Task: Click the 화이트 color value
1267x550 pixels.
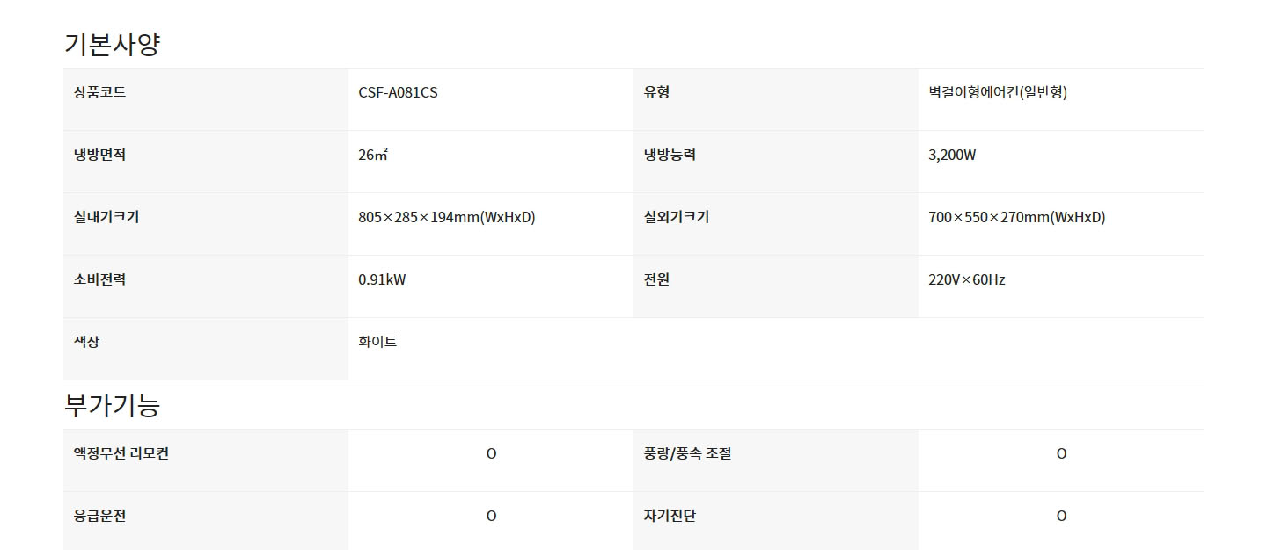Action: 377,342
